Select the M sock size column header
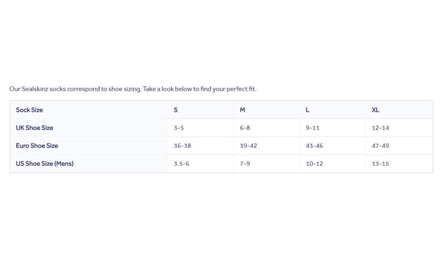The width and height of the screenshot is (444, 274). pos(242,110)
